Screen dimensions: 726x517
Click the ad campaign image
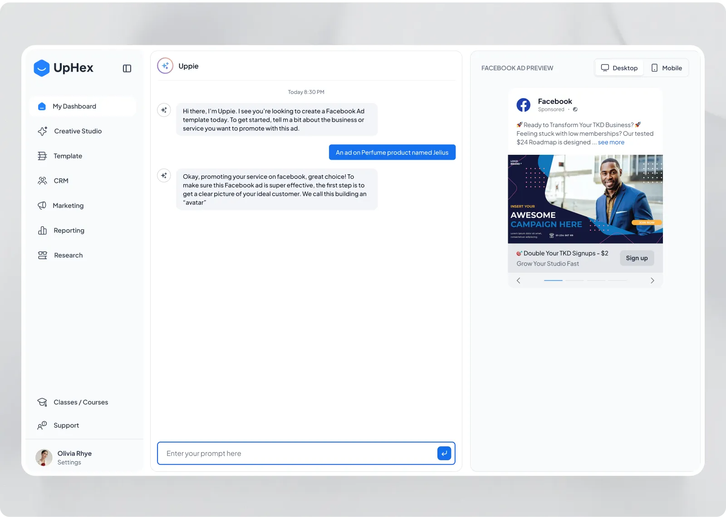585,199
